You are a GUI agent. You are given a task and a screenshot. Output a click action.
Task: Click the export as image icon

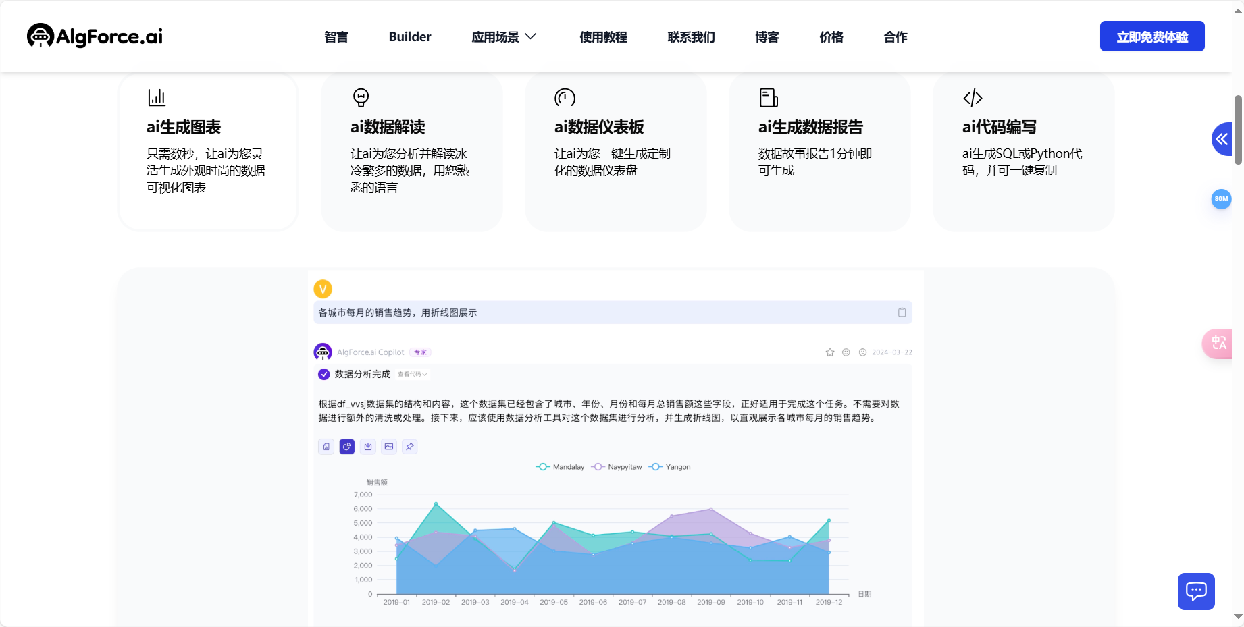pos(389,447)
